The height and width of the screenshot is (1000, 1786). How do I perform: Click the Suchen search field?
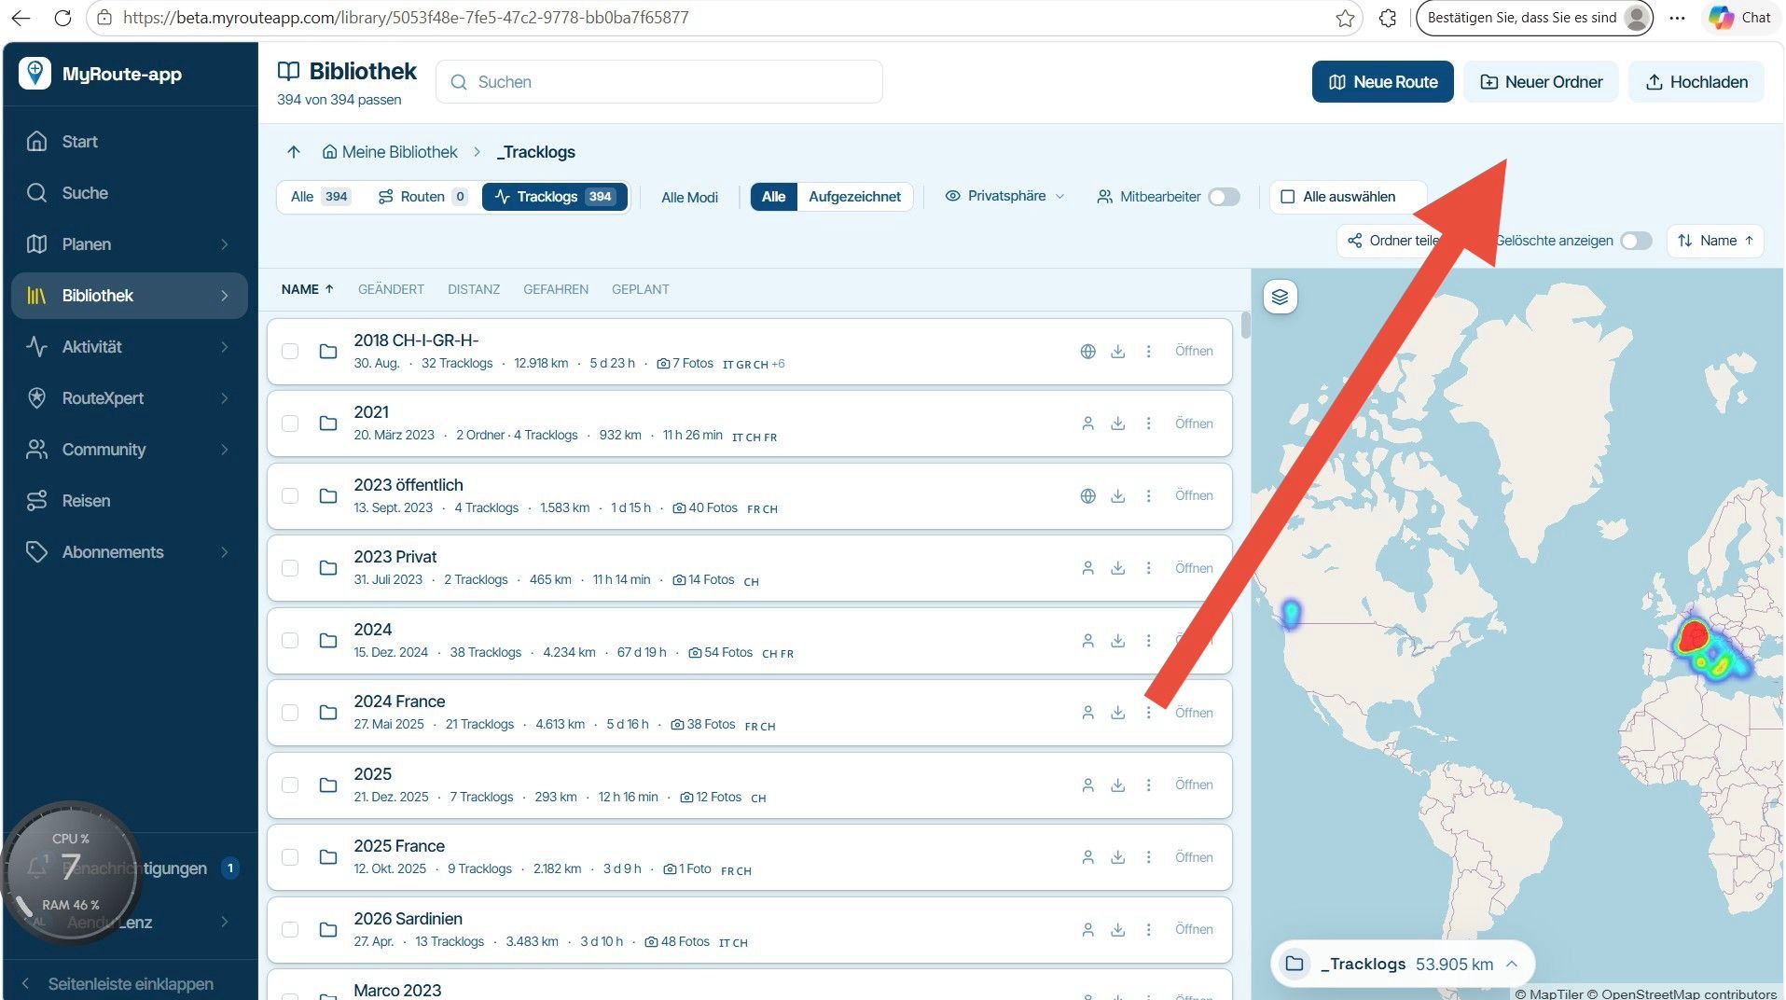point(659,82)
